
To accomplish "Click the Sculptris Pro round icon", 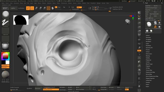I will point(53,8).
